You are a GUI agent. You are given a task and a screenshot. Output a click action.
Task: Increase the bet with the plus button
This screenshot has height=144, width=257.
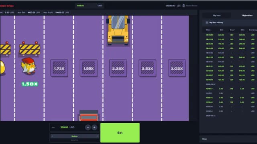94,127
